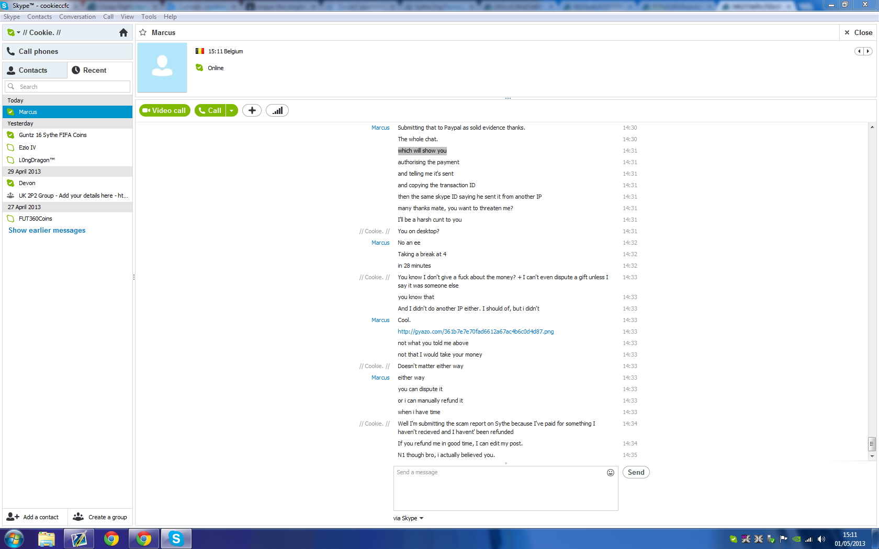This screenshot has width=879, height=549.
Task: Open the Call menu
Action: pyautogui.click(x=108, y=17)
